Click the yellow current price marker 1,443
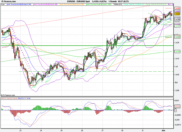The image size is (182, 132). click(x=177, y=14)
